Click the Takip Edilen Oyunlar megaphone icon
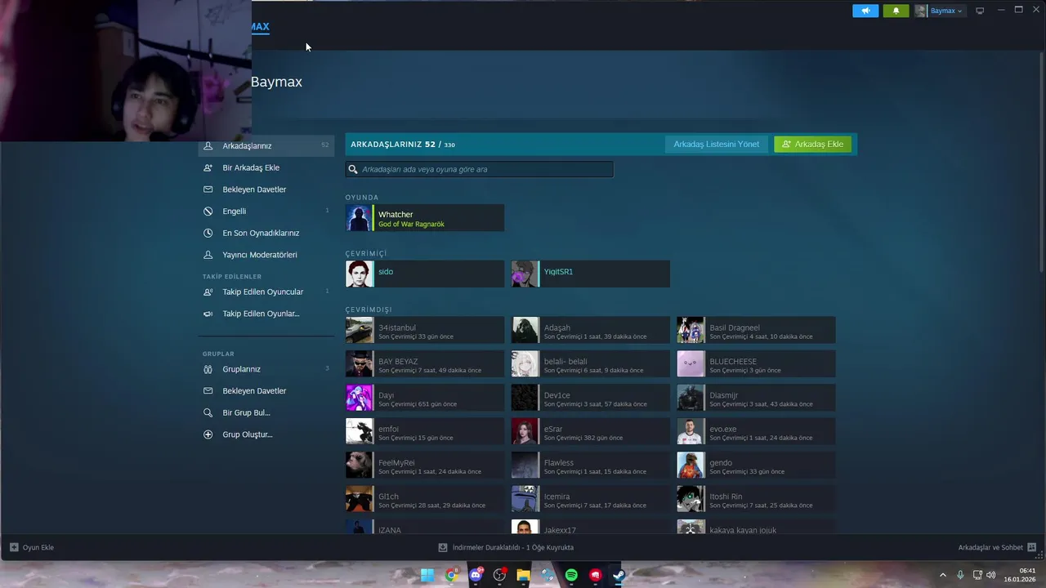The width and height of the screenshot is (1046, 588). (208, 314)
